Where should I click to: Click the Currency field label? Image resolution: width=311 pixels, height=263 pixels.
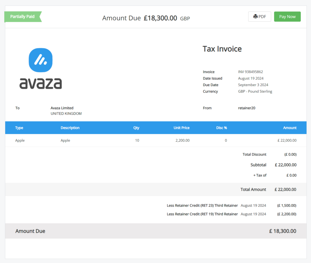pos(210,91)
